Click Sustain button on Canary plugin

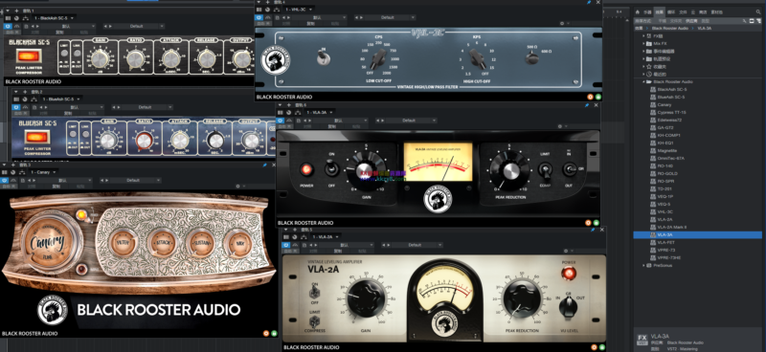200,243
